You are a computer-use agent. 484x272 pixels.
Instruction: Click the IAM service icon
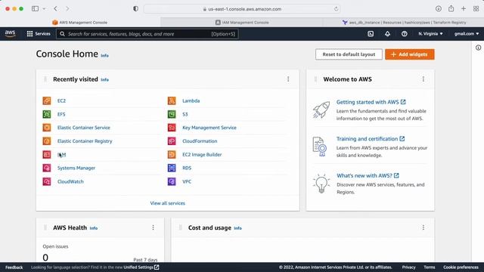(x=47, y=154)
